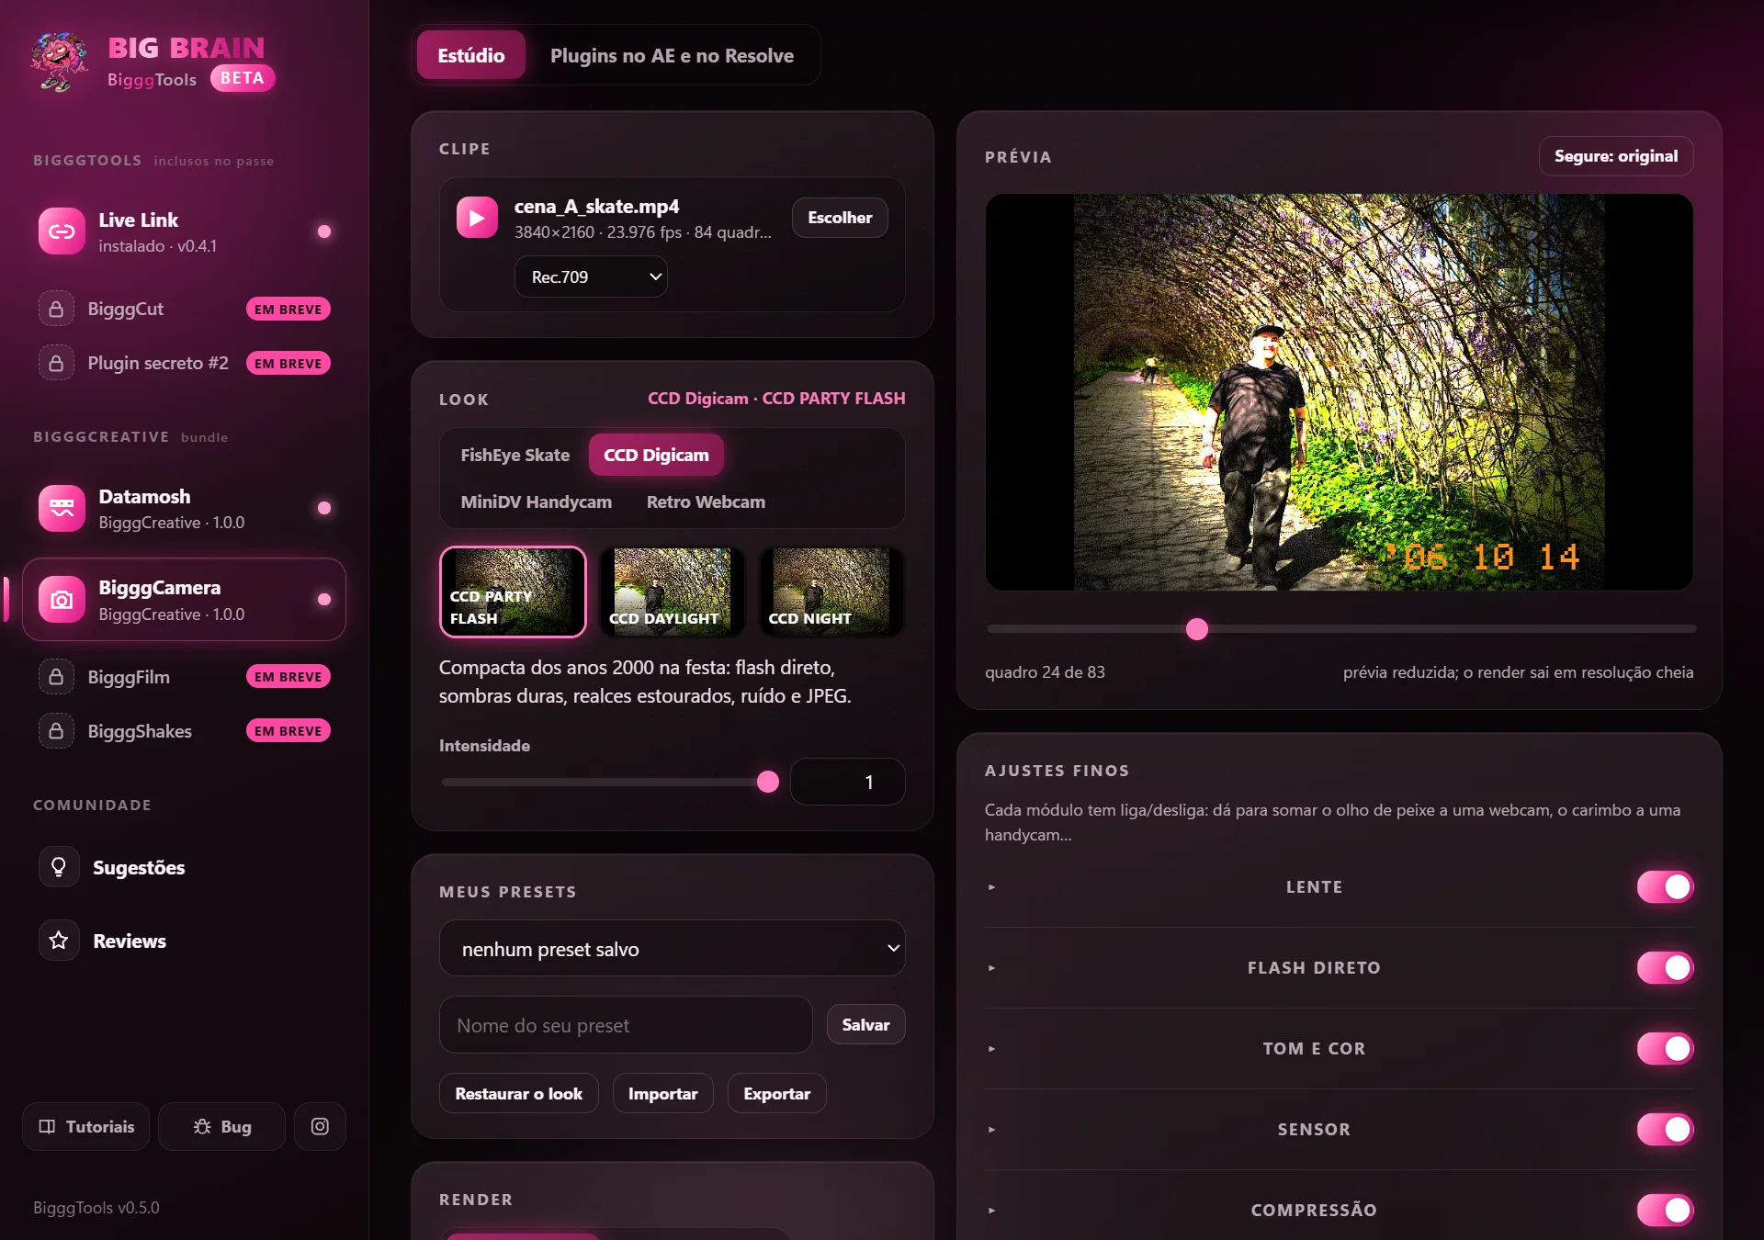Click the BigggCamera camera icon
This screenshot has height=1240, width=1764.
tap(62, 600)
